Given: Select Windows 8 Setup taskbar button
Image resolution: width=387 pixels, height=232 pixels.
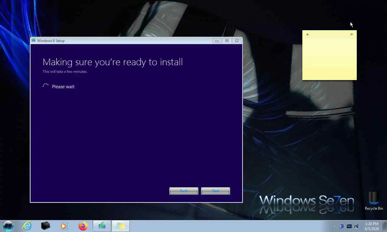Looking at the screenshot, I should 102,226.
